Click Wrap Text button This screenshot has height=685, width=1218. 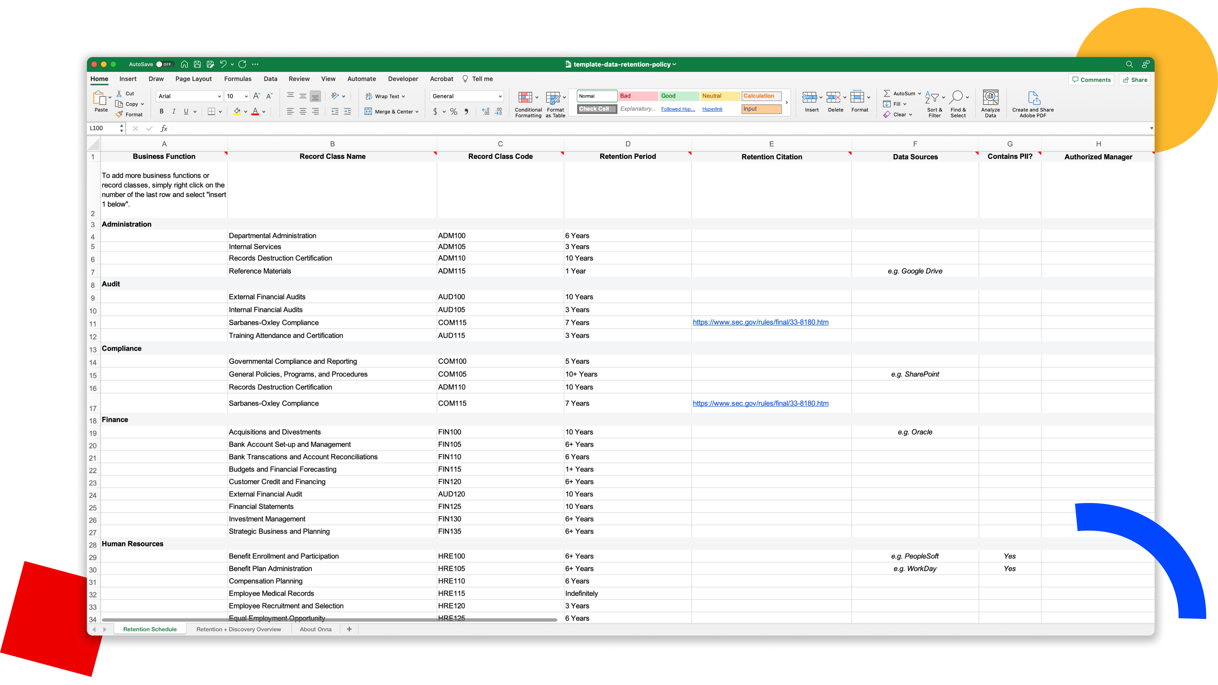pos(385,96)
